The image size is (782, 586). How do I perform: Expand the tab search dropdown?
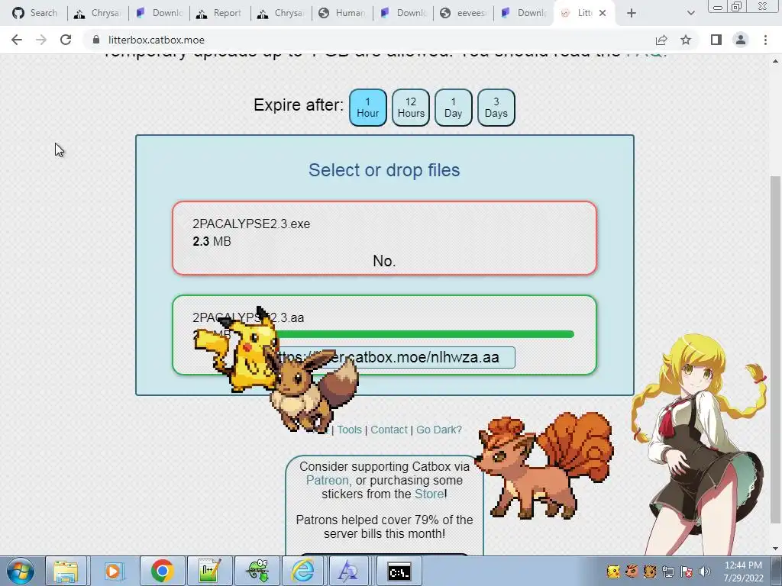coord(690,13)
